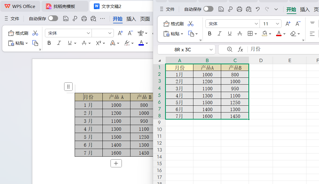The width and height of the screenshot is (319, 184).
Task: Open print preview in the spreadsheet toolbar
Action: tap(248, 9)
